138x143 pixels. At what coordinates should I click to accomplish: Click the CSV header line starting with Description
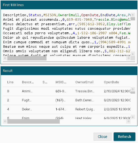(67, 15)
